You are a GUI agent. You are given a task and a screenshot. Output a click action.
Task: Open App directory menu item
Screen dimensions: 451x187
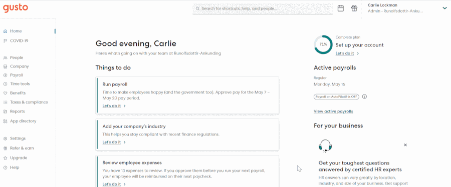pyautogui.click(x=23, y=121)
